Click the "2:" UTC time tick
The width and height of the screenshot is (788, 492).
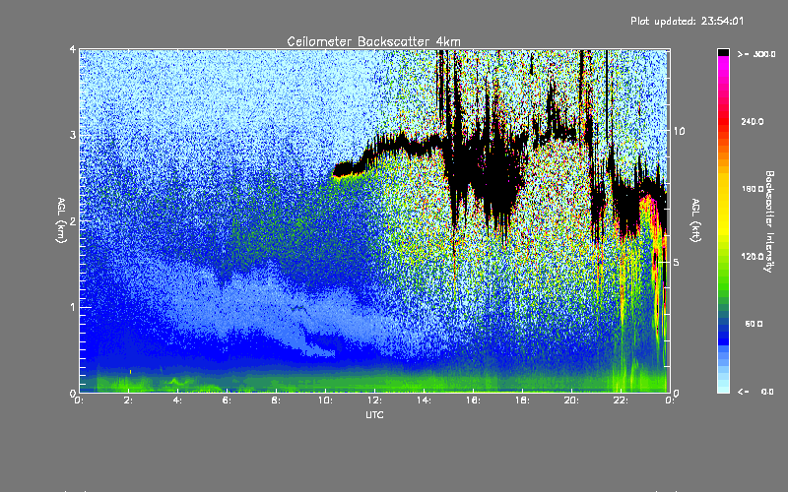[129, 400]
